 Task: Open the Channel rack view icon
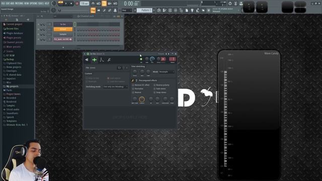tap(170, 10)
